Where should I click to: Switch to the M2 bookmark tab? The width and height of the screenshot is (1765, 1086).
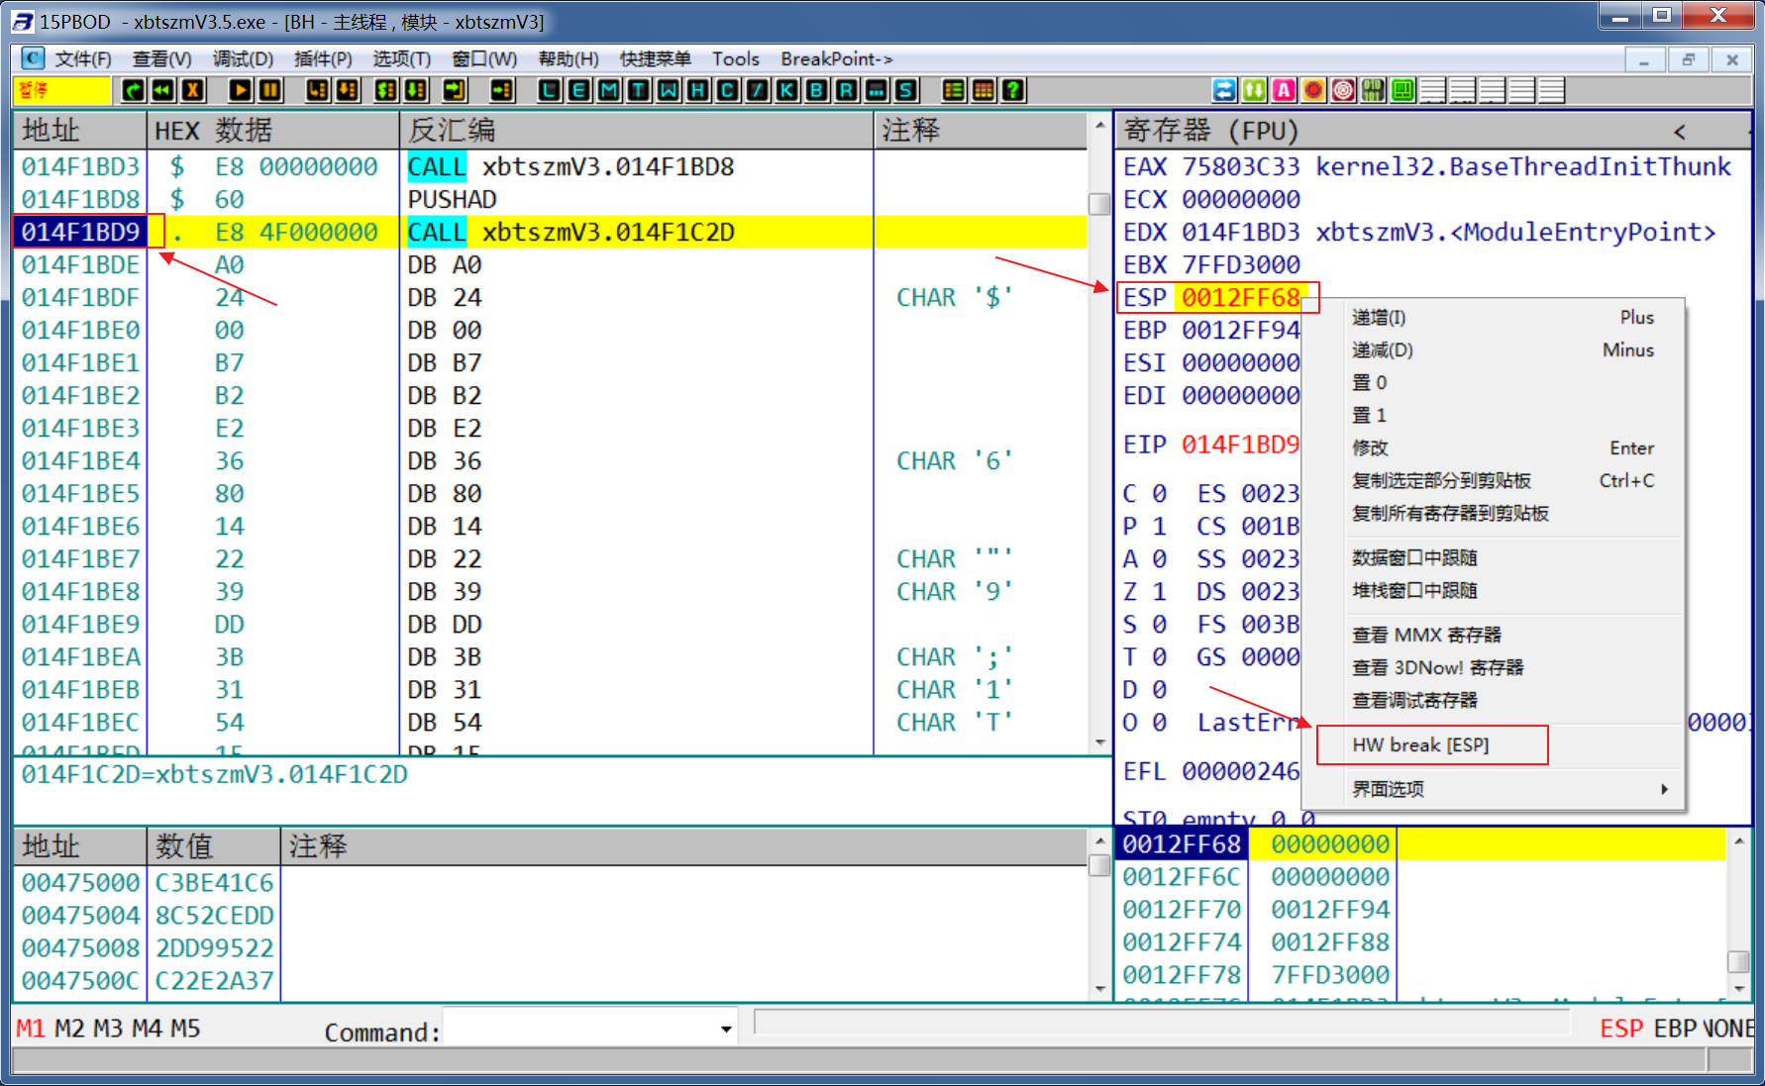(x=69, y=1029)
